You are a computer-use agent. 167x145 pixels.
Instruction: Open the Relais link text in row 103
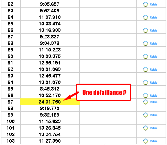click(x=154, y=141)
